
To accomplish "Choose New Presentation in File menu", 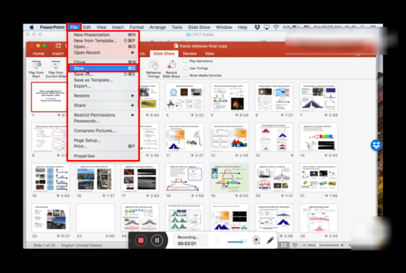I will (x=103, y=35).
